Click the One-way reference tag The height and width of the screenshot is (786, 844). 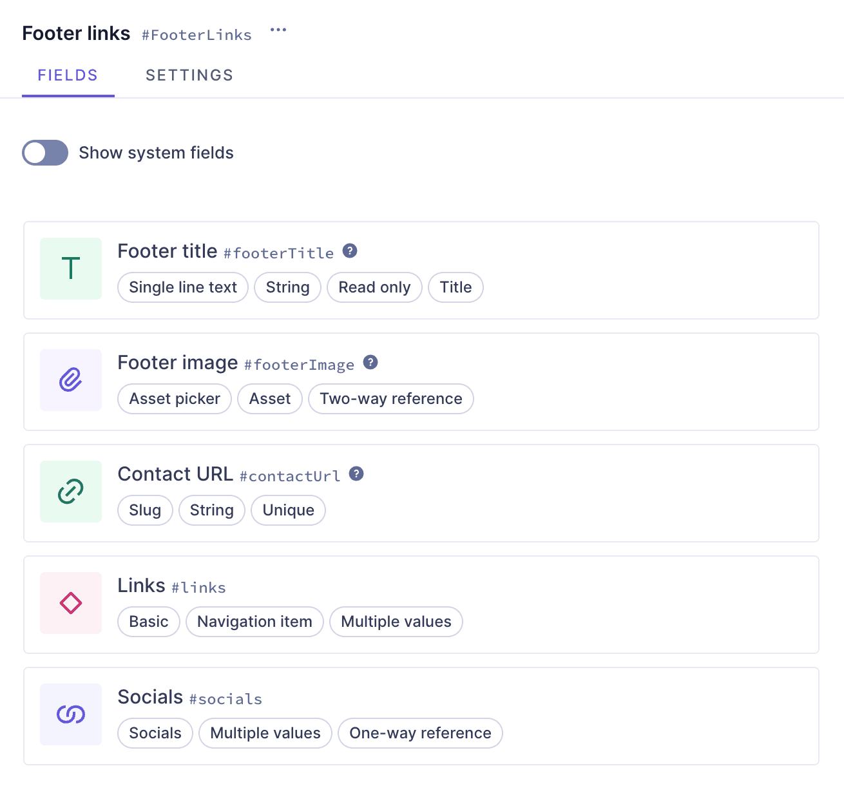pyautogui.click(x=420, y=733)
